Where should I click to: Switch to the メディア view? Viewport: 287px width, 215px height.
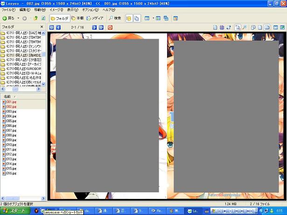(x=95, y=18)
